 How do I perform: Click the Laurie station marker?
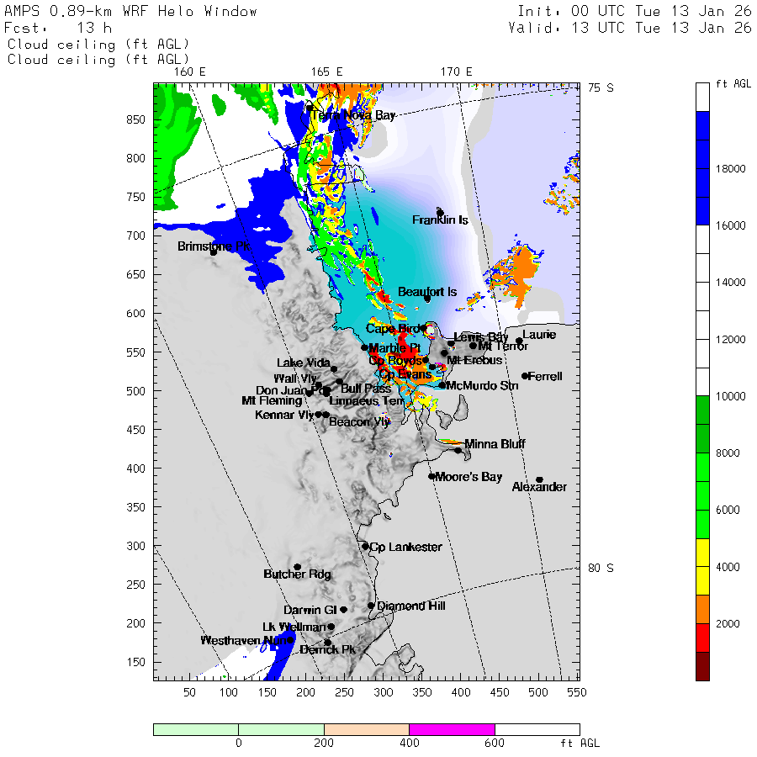519,341
